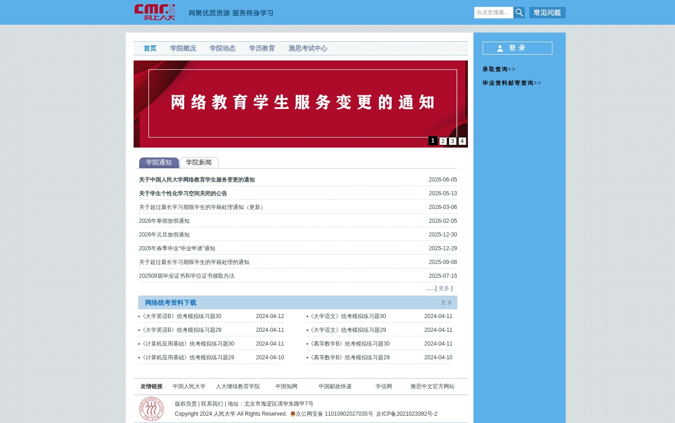Screen dimensions: 675x423
Task: Open 《大学英语B》统考模拟练习题29
Action: pos(180,330)
